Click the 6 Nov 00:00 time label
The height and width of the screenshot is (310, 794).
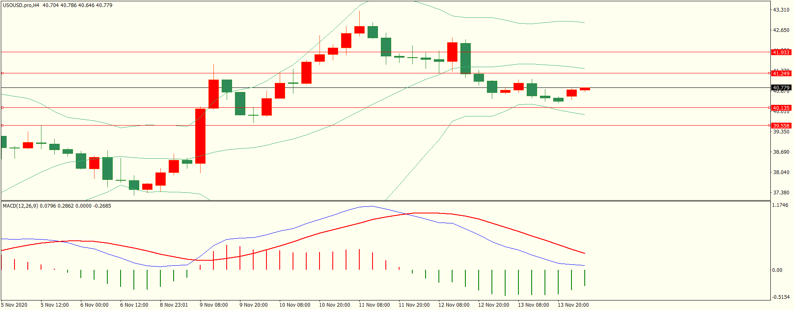[x=94, y=305]
